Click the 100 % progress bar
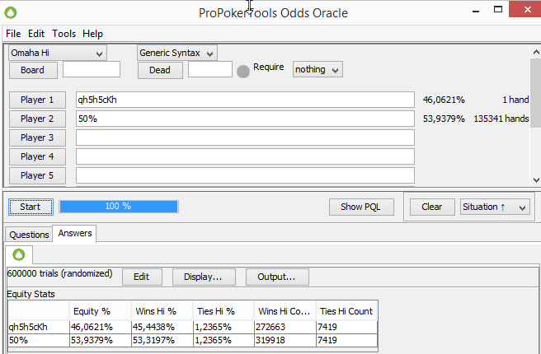Viewport: 541px width, 354px height. 119,207
